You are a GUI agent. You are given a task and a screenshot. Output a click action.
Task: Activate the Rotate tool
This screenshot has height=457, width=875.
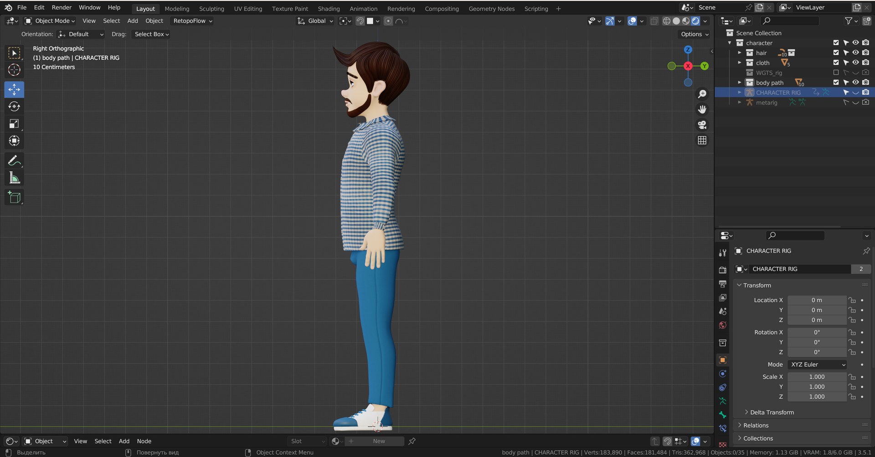pos(14,106)
